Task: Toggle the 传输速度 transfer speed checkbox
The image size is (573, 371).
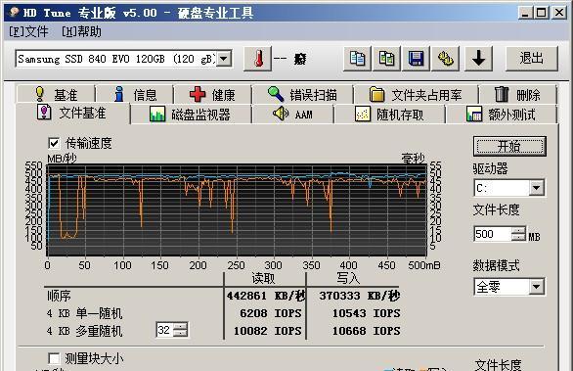Action: pos(54,143)
